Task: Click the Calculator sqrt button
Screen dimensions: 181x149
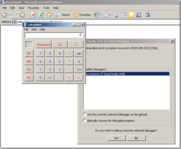Action: (x=79, y=54)
